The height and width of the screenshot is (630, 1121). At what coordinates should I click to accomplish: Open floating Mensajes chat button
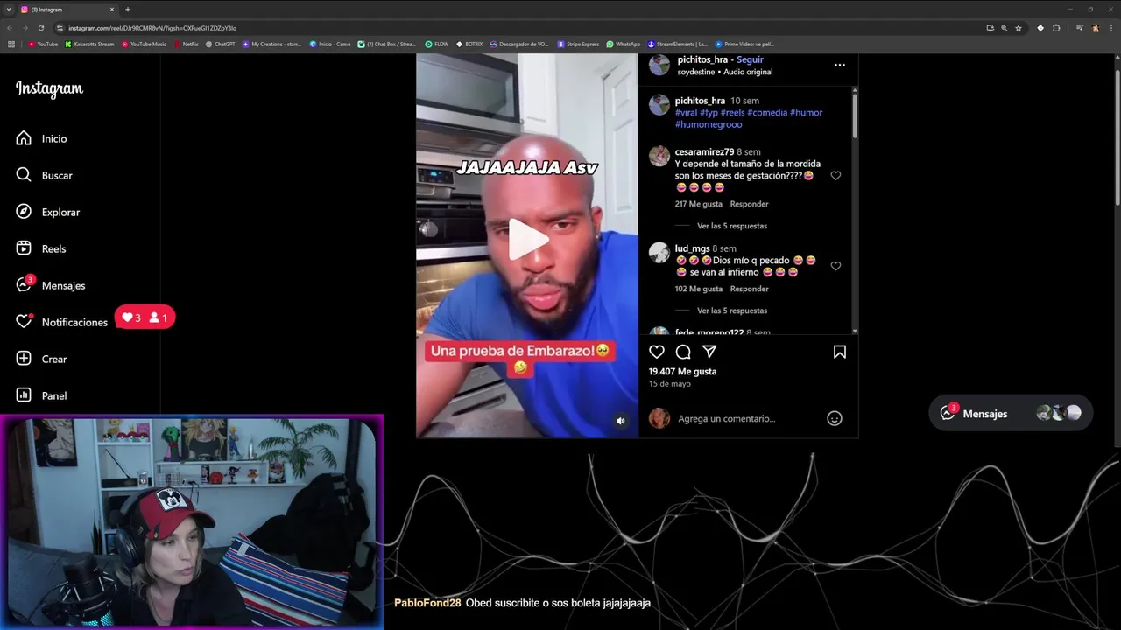click(x=1011, y=413)
